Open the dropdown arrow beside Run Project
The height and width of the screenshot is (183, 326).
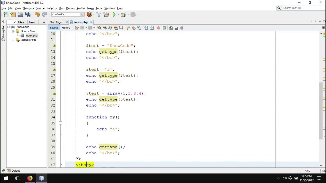coord(118,14)
